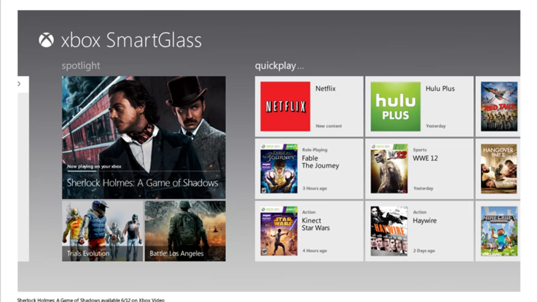Image resolution: width=538 pixels, height=302 pixels.
Task: Click 'Sports' genre label on WWE 12
Action: point(420,150)
